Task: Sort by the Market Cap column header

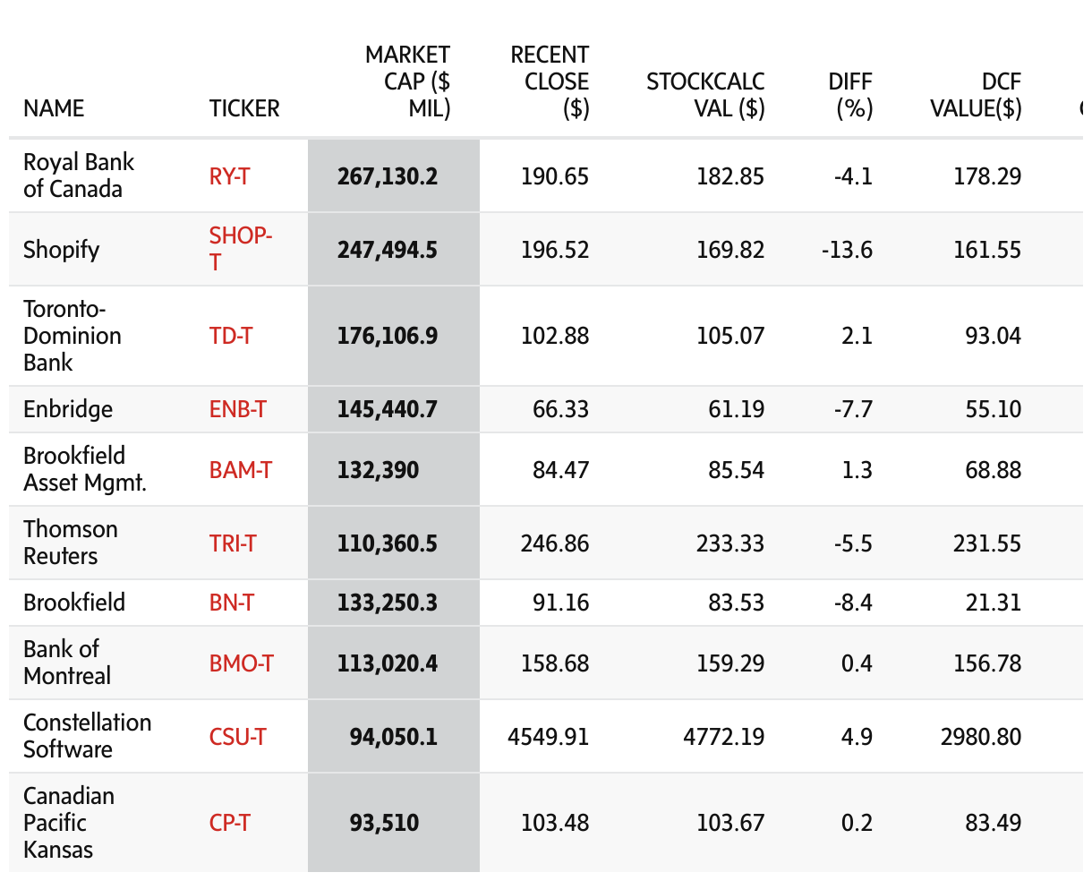Action: point(407,81)
